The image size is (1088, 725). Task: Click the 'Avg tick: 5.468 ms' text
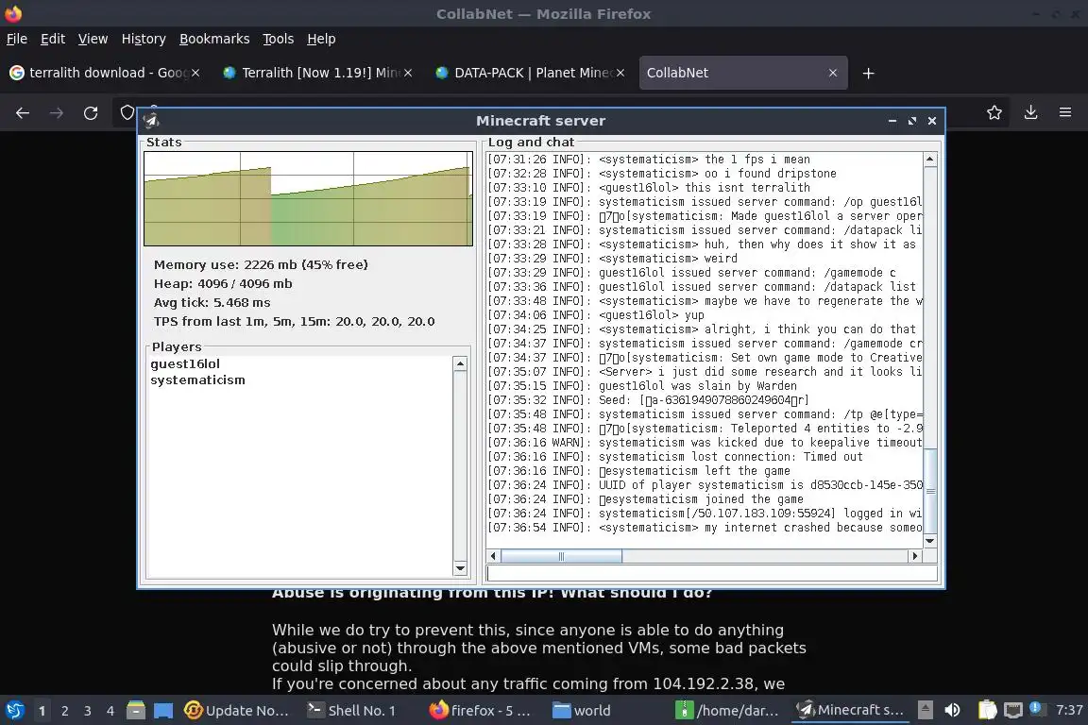(212, 302)
